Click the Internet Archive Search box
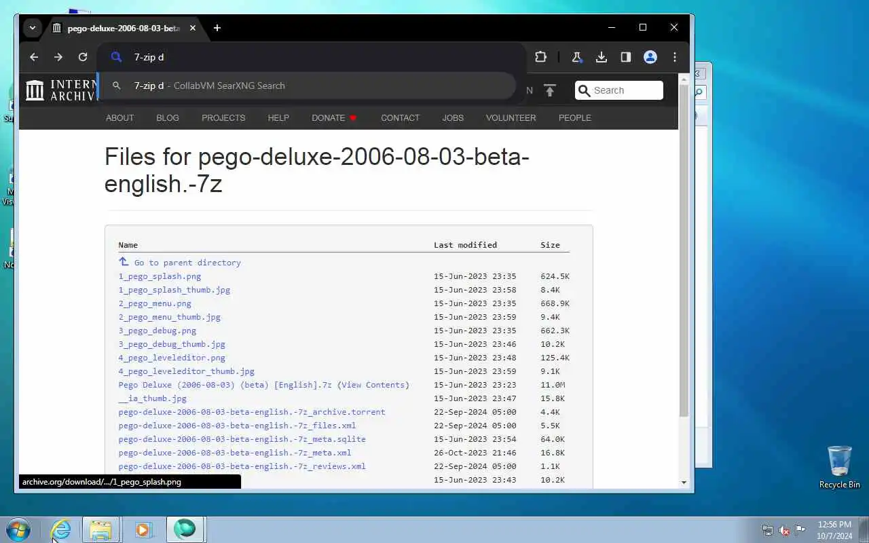 click(619, 90)
